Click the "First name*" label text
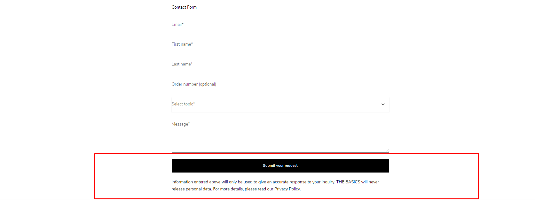This screenshot has height=223, width=535. 182,44
